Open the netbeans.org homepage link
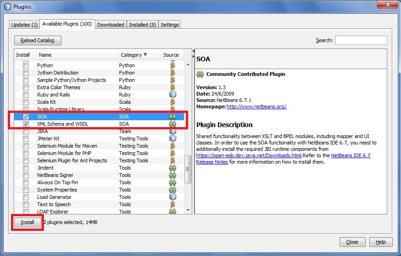 pos(256,107)
